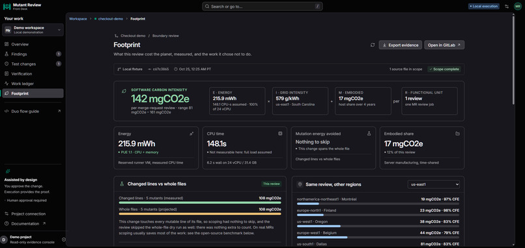
Task: Click the I - Grid Intensity card
Action: pos(300,101)
